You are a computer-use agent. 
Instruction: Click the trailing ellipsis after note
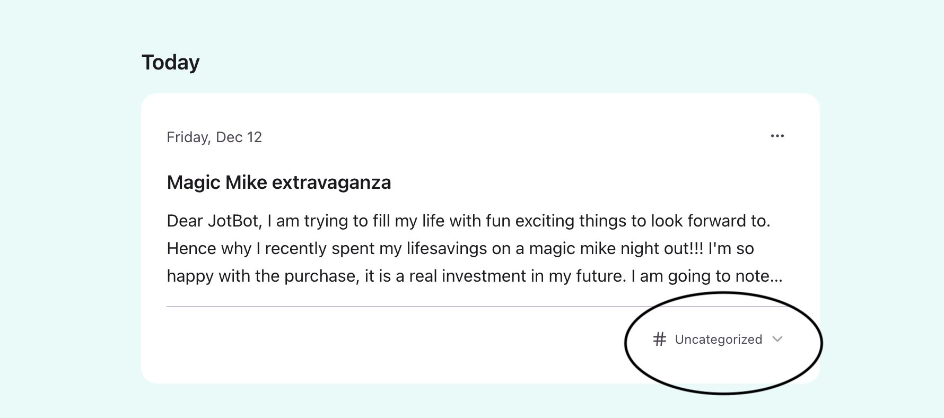[x=776, y=277]
